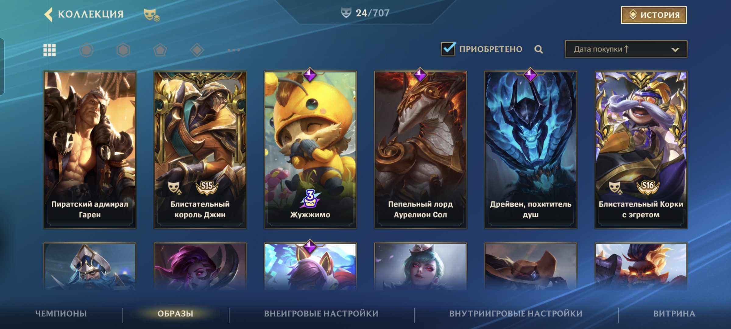
Task: Switch to the Чемпионы tab
Action: [61, 313]
